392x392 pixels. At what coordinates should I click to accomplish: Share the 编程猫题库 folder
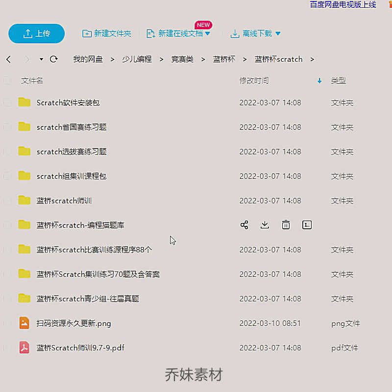click(x=244, y=225)
